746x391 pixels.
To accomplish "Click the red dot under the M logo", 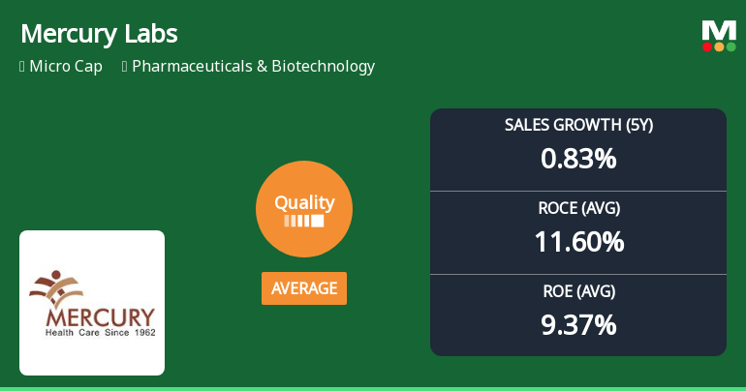I will tap(707, 46).
